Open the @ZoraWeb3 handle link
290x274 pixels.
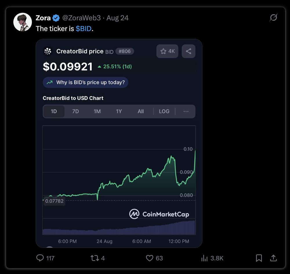click(x=81, y=18)
